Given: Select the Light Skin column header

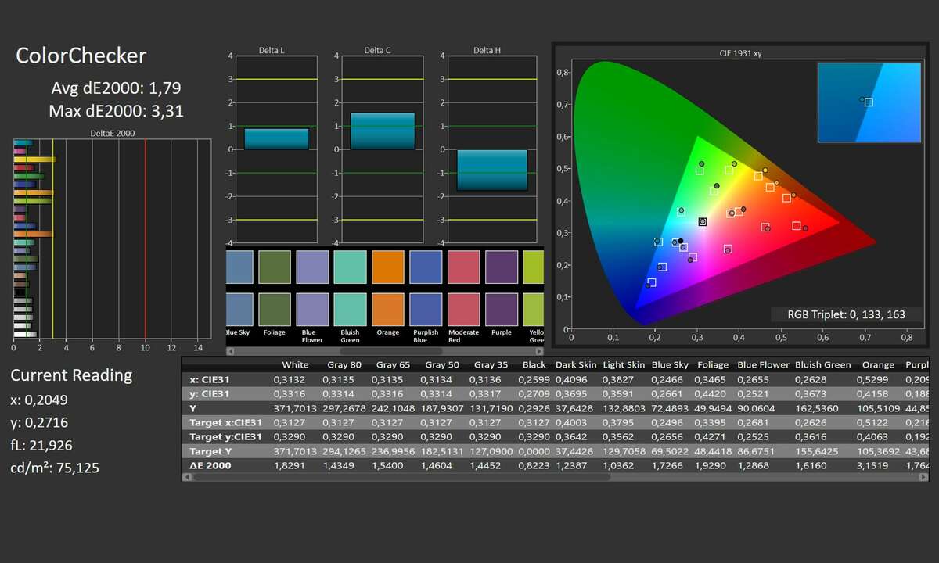Looking at the screenshot, I should pos(624,364).
